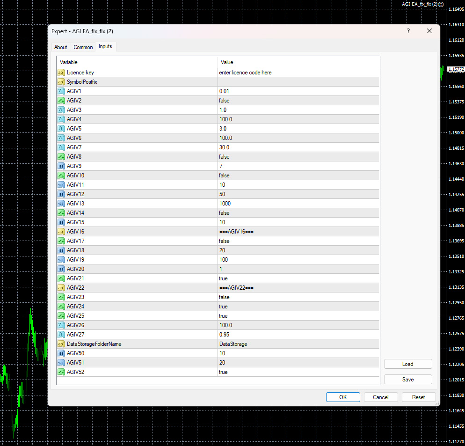Select the empty SymbolPostfix value cell

[x=298, y=82]
